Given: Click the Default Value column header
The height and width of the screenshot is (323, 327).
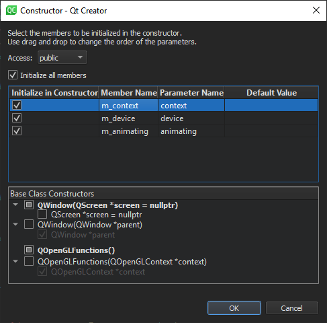Looking at the screenshot, I should click(271, 93).
